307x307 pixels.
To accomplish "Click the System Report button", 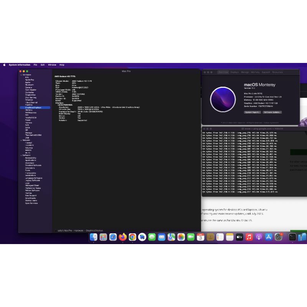I will coord(252,112).
